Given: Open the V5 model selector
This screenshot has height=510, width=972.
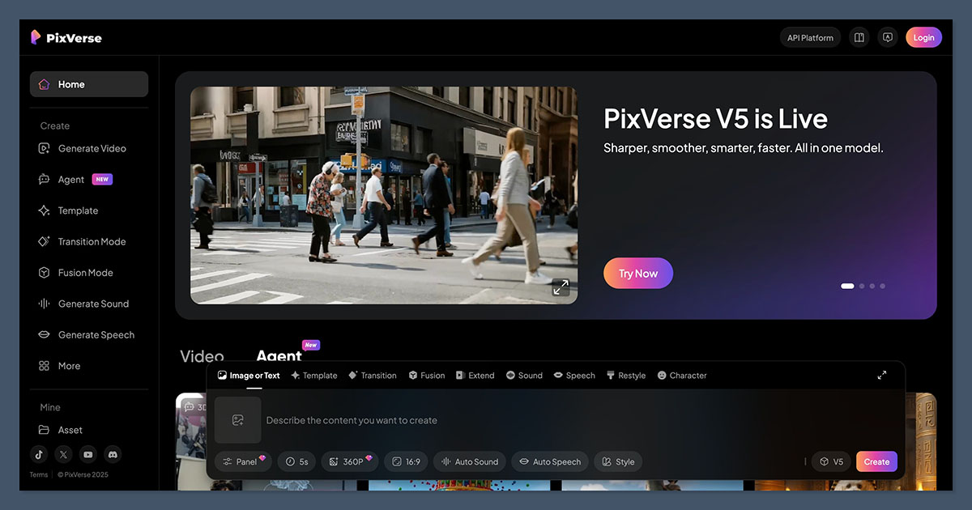Looking at the screenshot, I should coord(831,461).
